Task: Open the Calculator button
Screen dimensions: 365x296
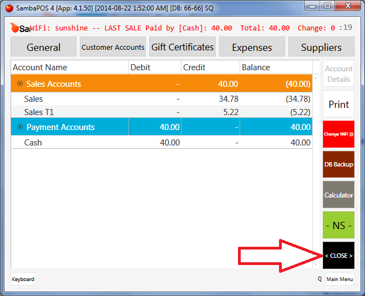Action: (339, 195)
